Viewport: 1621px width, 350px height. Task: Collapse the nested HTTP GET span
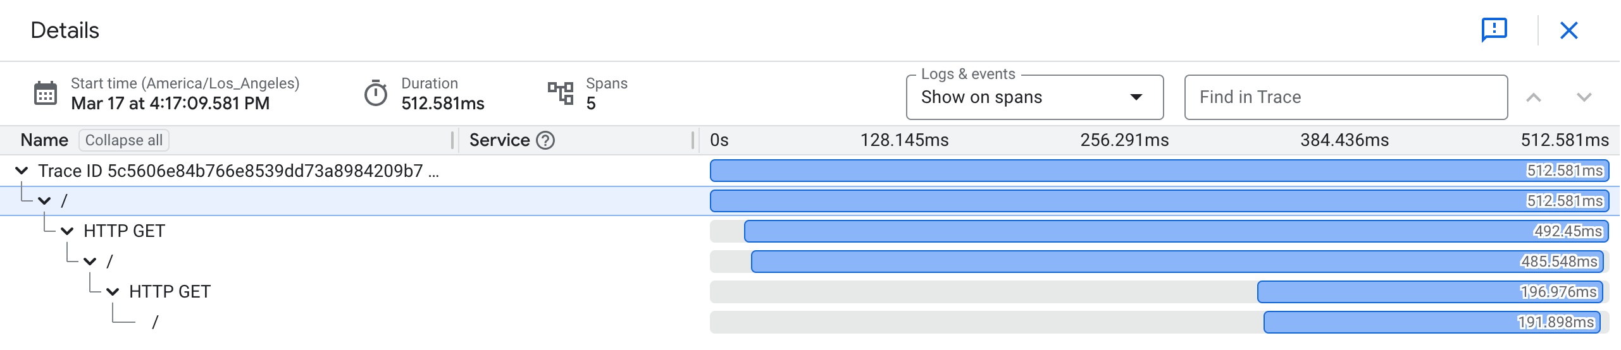point(113,292)
